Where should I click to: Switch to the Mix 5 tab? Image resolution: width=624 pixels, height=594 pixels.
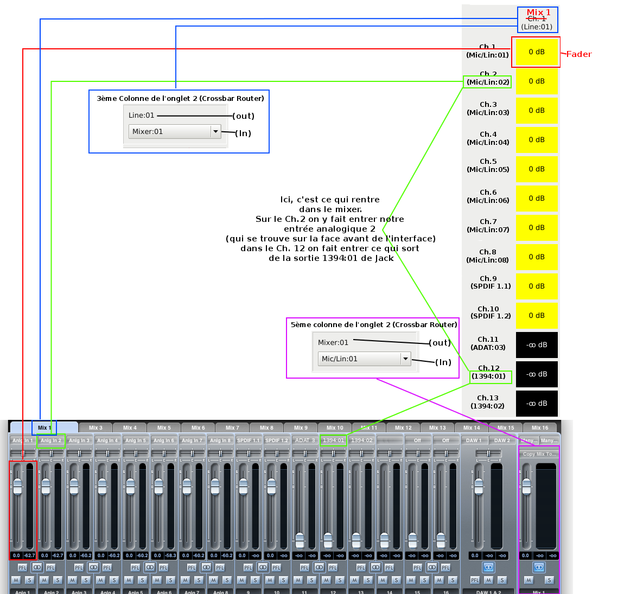pyautogui.click(x=164, y=427)
